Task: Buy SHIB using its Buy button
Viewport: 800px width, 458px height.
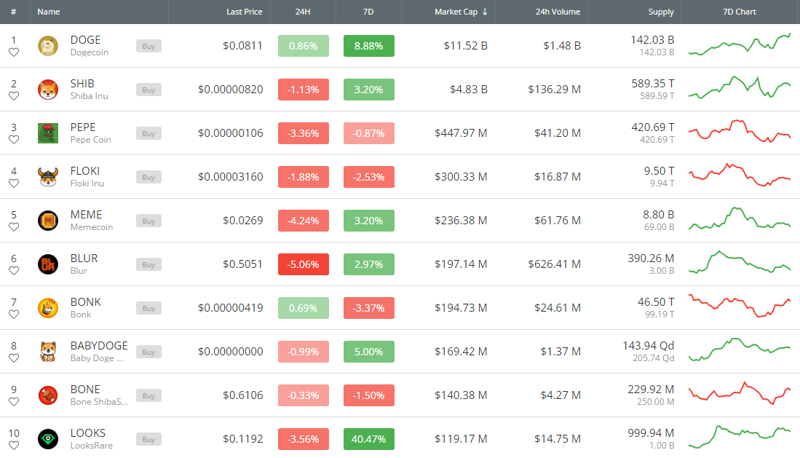Action: [x=148, y=90]
